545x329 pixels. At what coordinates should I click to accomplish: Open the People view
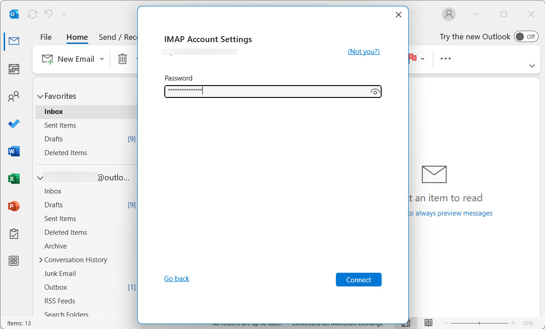(14, 96)
